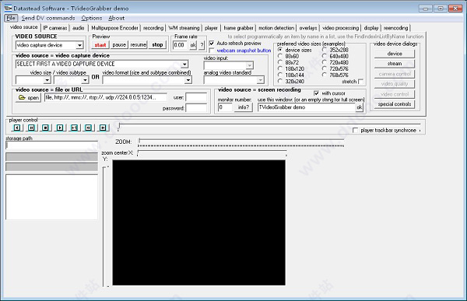The height and width of the screenshot is (301, 467).
Task: Click the resume preview button
Action: (139, 45)
